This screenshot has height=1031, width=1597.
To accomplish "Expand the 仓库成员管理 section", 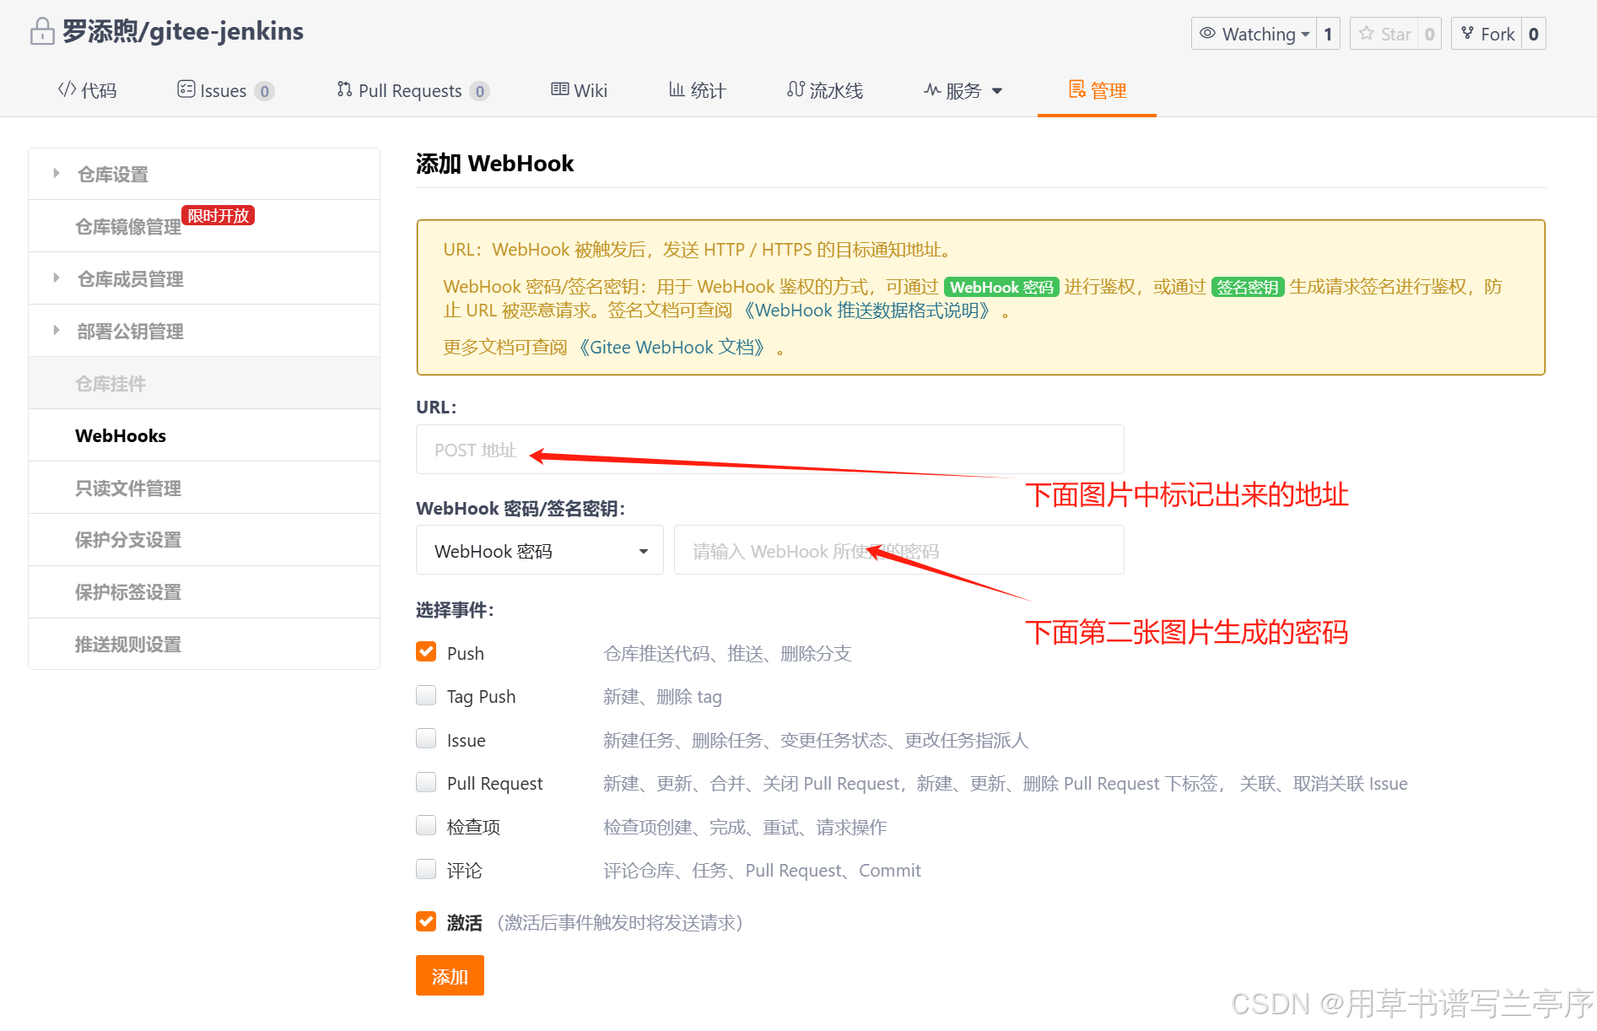I will [57, 278].
